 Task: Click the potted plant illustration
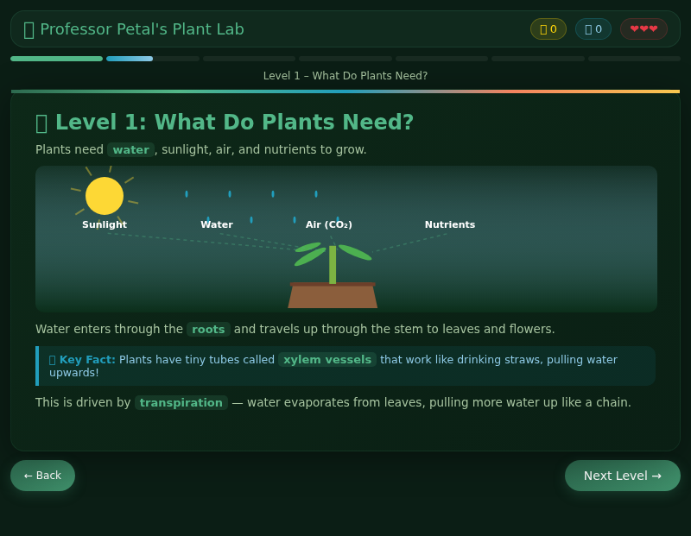click(x=333, y=276)
